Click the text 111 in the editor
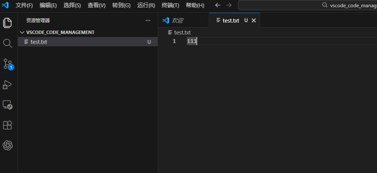The width and height of the screenshot is (377, 173). 192,41
